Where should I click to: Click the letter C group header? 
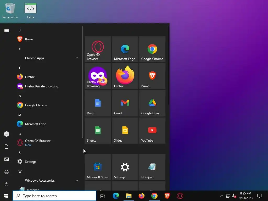coord(20,49)
